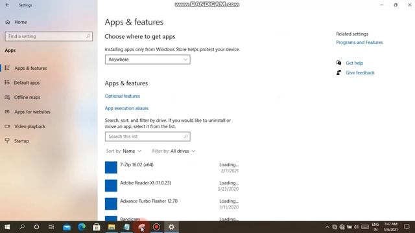Open the battery status icon in the tray

click(350, 227)
